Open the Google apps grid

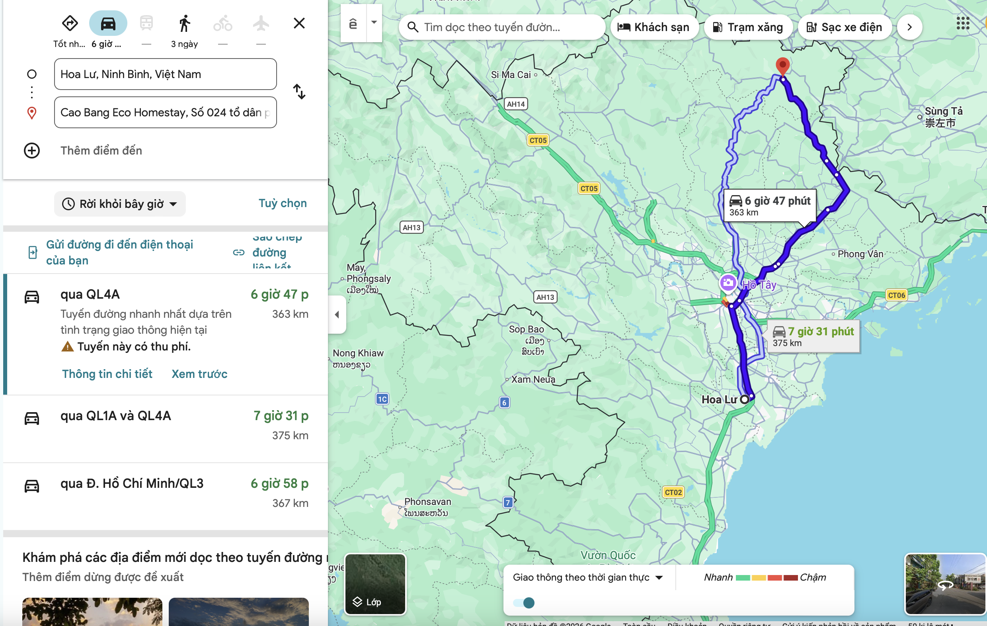pos(964,23)
